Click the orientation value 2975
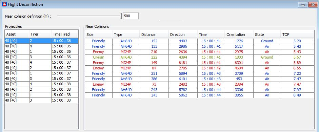Screen dimensions: 319x132 click(x=239, y=52)
